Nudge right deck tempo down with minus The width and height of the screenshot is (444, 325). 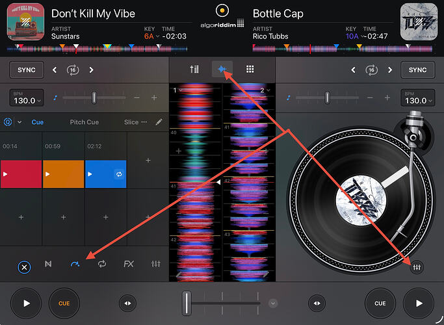pos(370,97)
